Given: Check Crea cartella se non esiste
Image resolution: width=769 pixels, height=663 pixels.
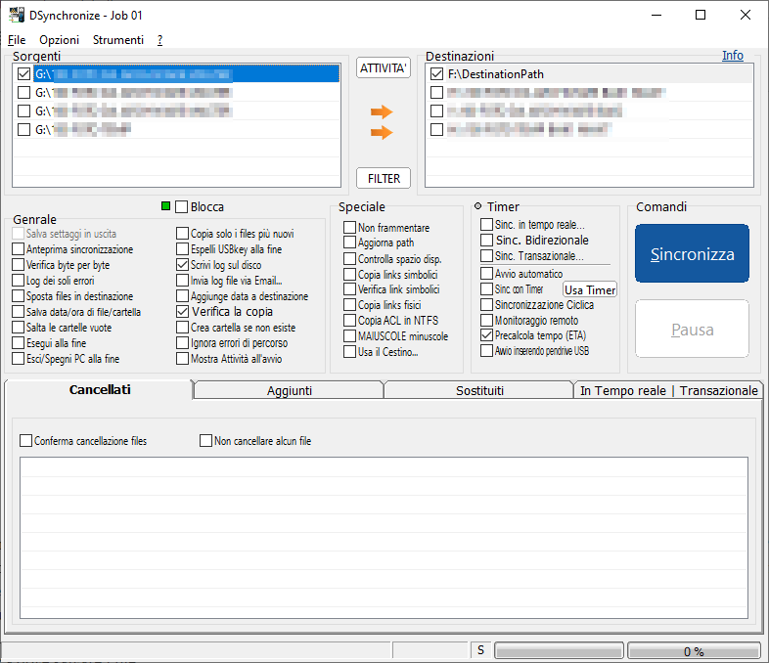Looking at the screenshot, I should tap(182, 328).
